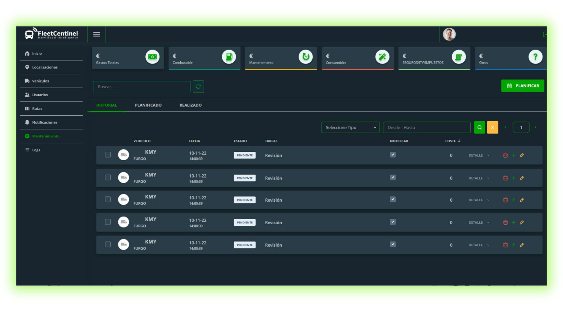Image resolution: width=563 pixels, height=317 pixels.
Task: Delete the first row with trash icon
Action: click(505, 155)
